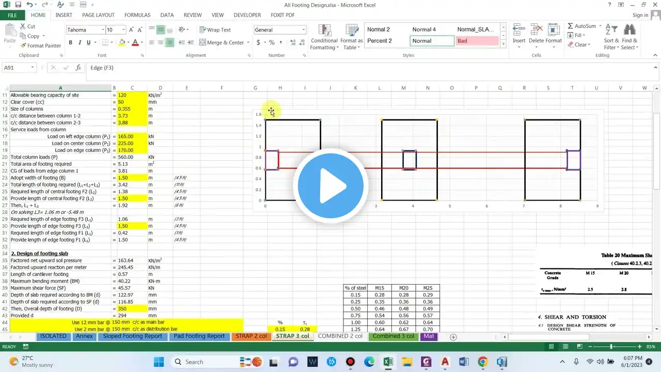Apply accounting number format ($)
The width and height of the screenshot is (661, 372).
pos(258,42)
